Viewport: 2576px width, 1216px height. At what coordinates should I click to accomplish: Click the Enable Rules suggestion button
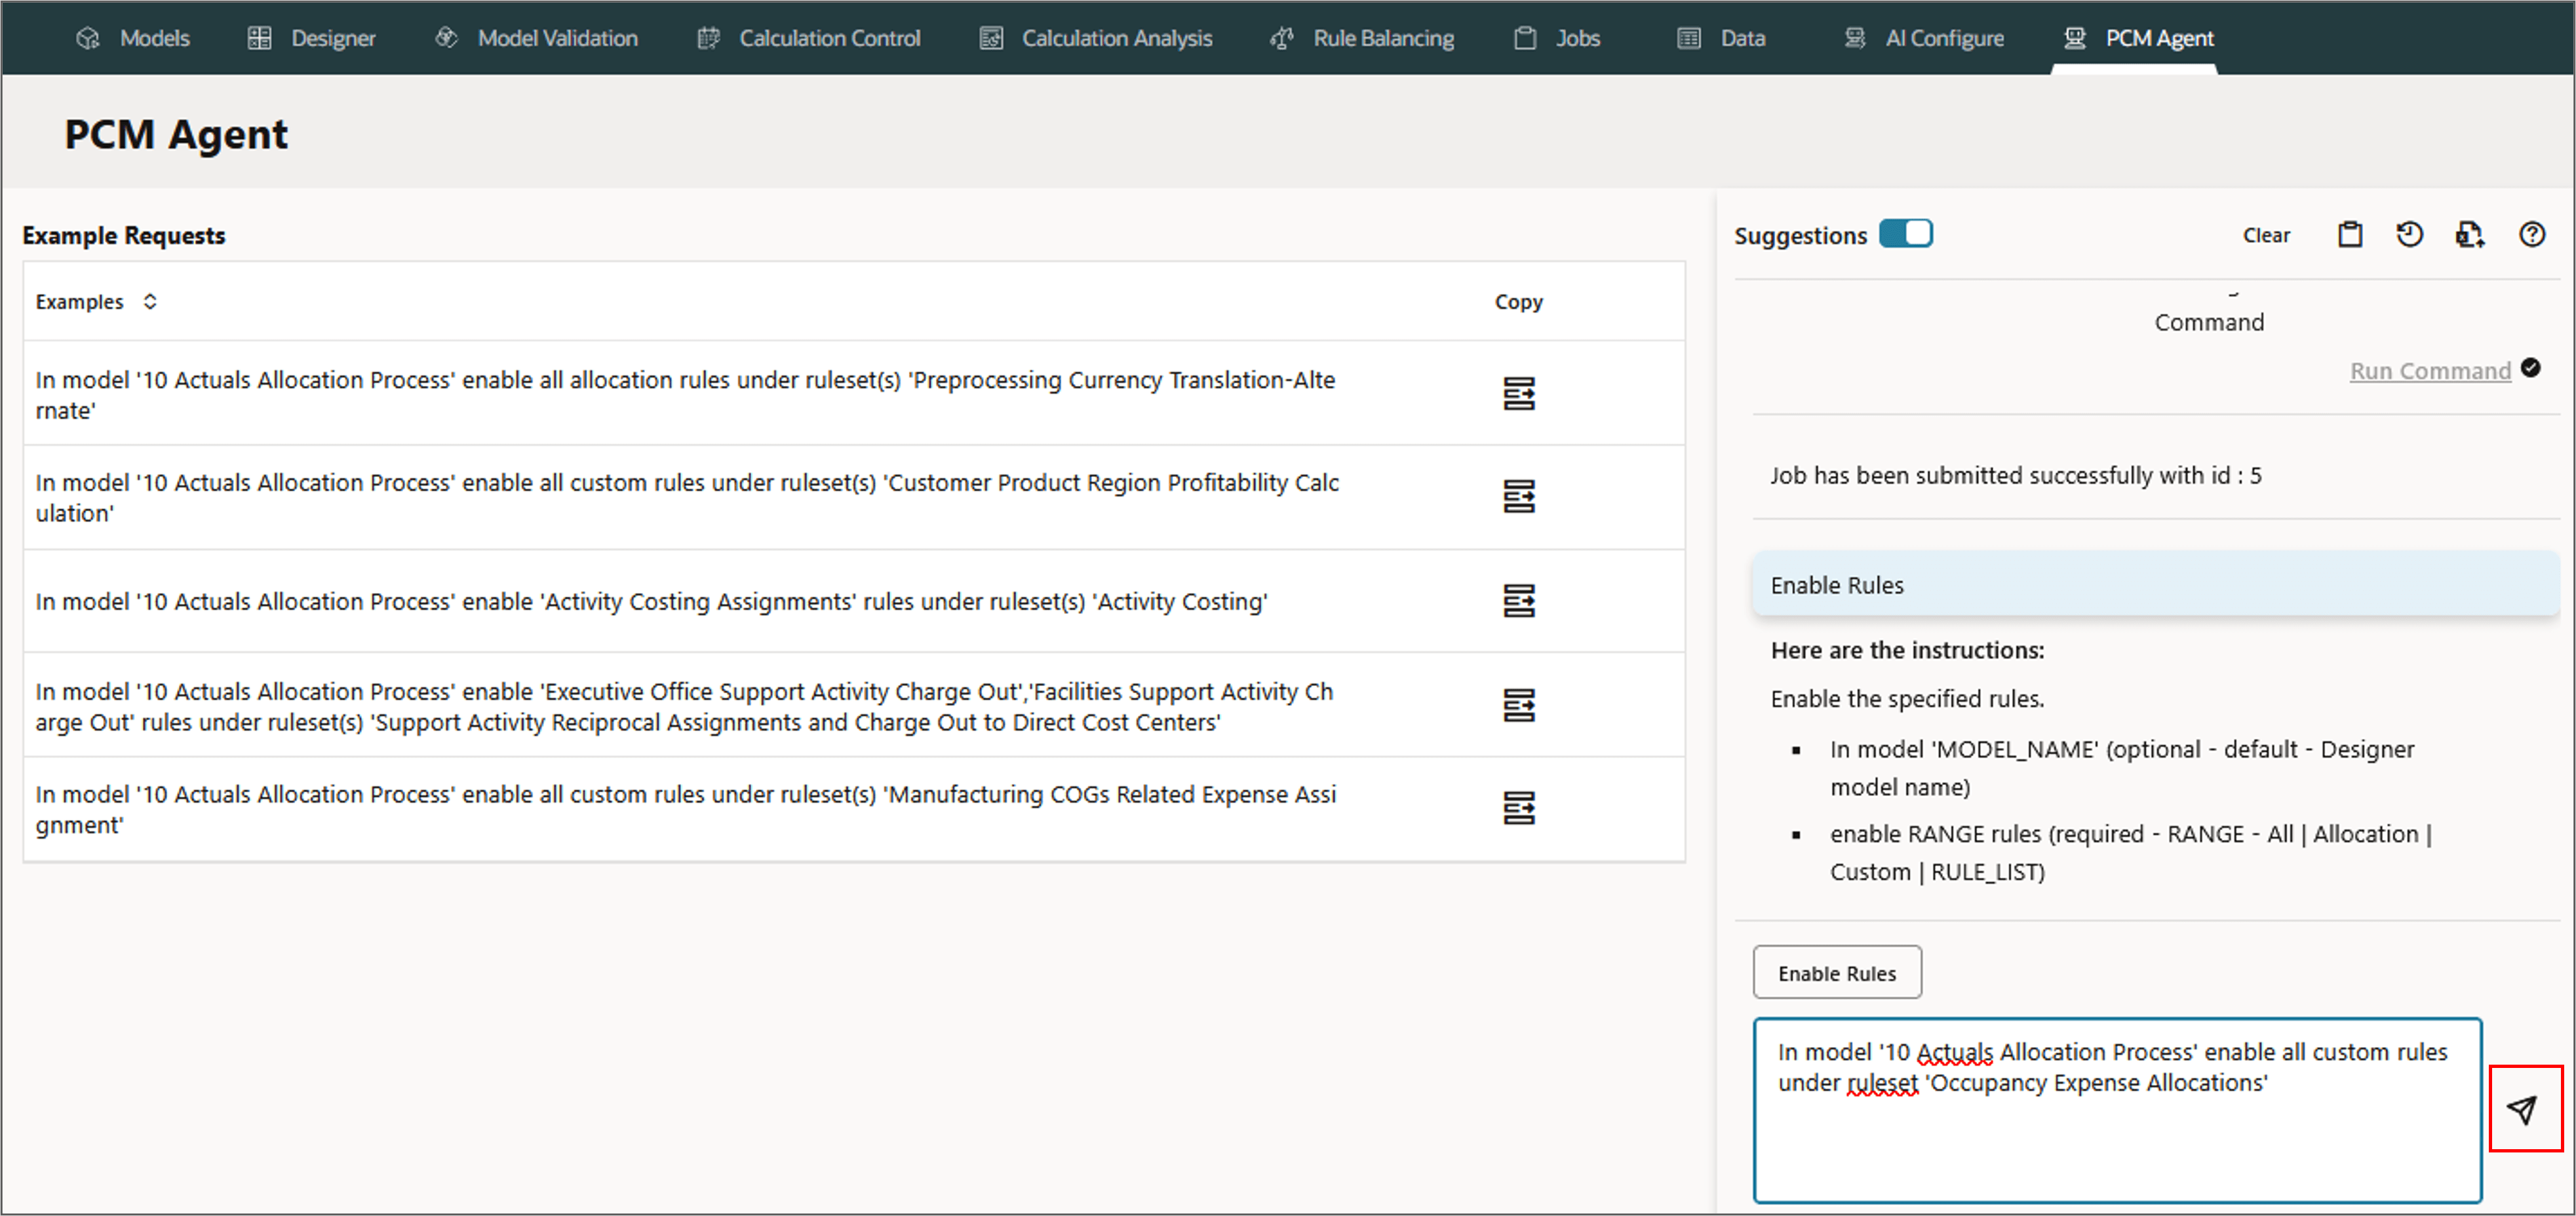tap(1836, 972)
